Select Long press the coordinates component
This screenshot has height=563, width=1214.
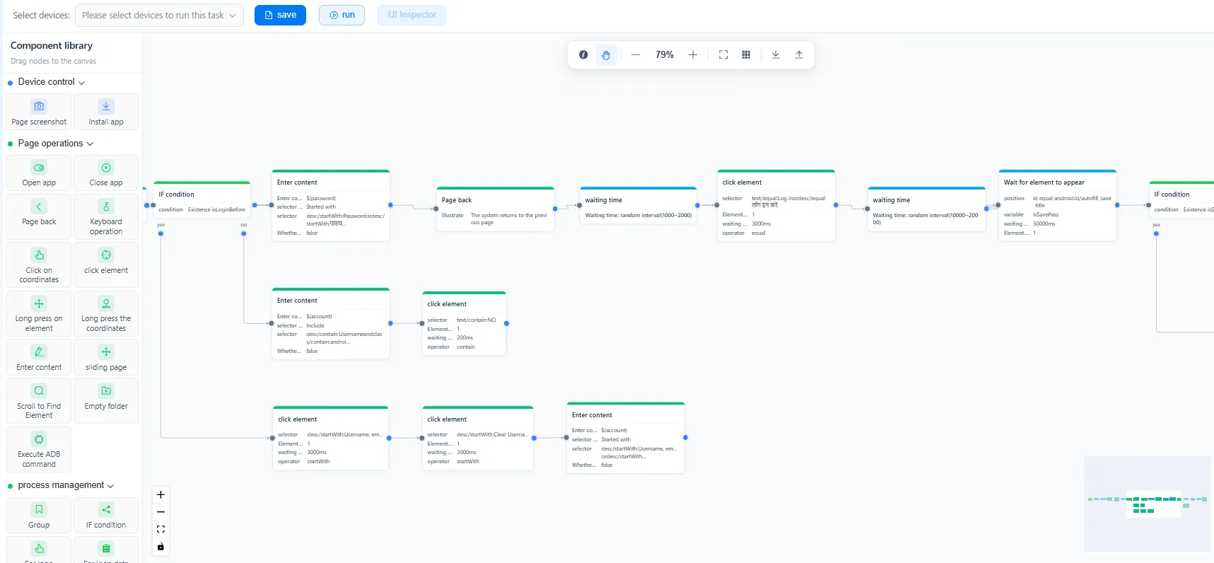pyautogui.click(x=106, y=313)
